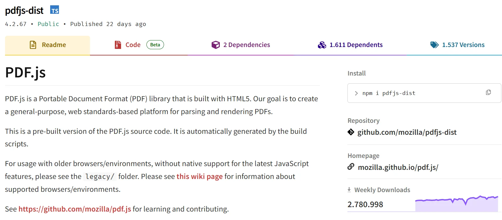This screenshot has width=502, height=220.
Task: Open the Readme tab
Action: point(48,45)
